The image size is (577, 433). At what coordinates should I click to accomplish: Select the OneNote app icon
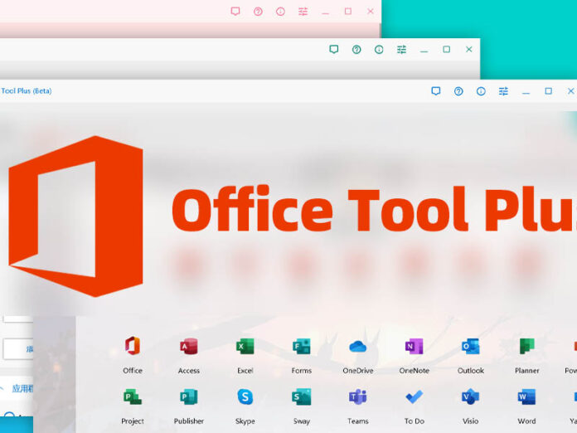(414, 347)
